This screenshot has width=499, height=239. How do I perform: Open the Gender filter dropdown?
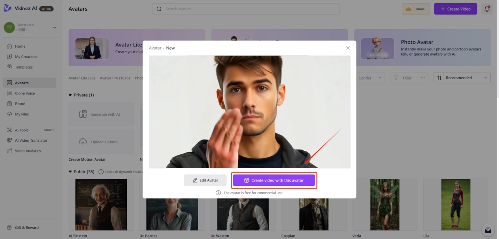pyautogui.click(x=370, y=78)
